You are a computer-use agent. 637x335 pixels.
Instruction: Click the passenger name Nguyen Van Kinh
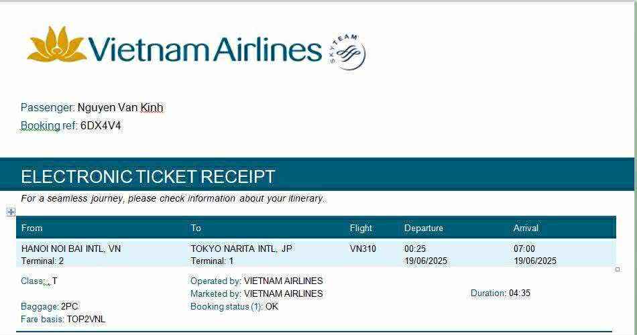(120, 107)
